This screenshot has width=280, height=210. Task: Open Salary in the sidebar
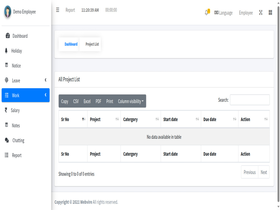point(25,110)
